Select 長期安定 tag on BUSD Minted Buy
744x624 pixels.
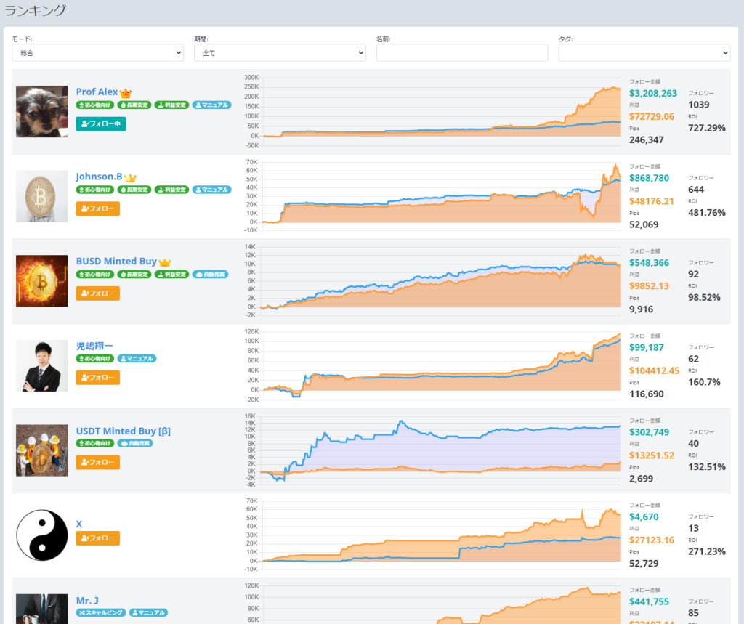[x=134, y=275]
